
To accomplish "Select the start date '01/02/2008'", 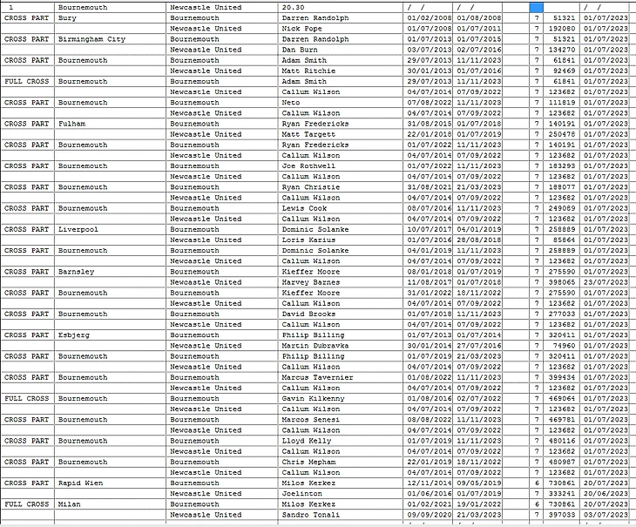I will pyautogui.click(x=430, y=17).
